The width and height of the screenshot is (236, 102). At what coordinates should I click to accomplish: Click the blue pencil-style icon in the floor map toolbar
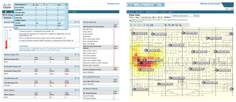tap(177, 25)
